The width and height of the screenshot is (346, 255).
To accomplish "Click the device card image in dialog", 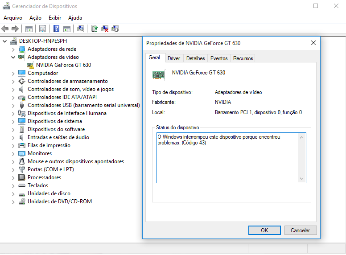I will (159, 75).
